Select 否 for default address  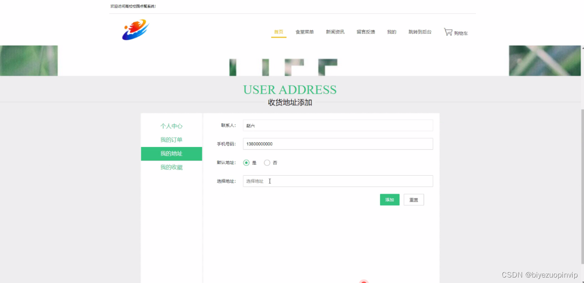(267, 163)
